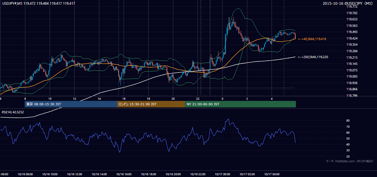This screenshot has height=177, width=377.
Task: Select the 40 SMA label 119.416
Action: (312, 39)
